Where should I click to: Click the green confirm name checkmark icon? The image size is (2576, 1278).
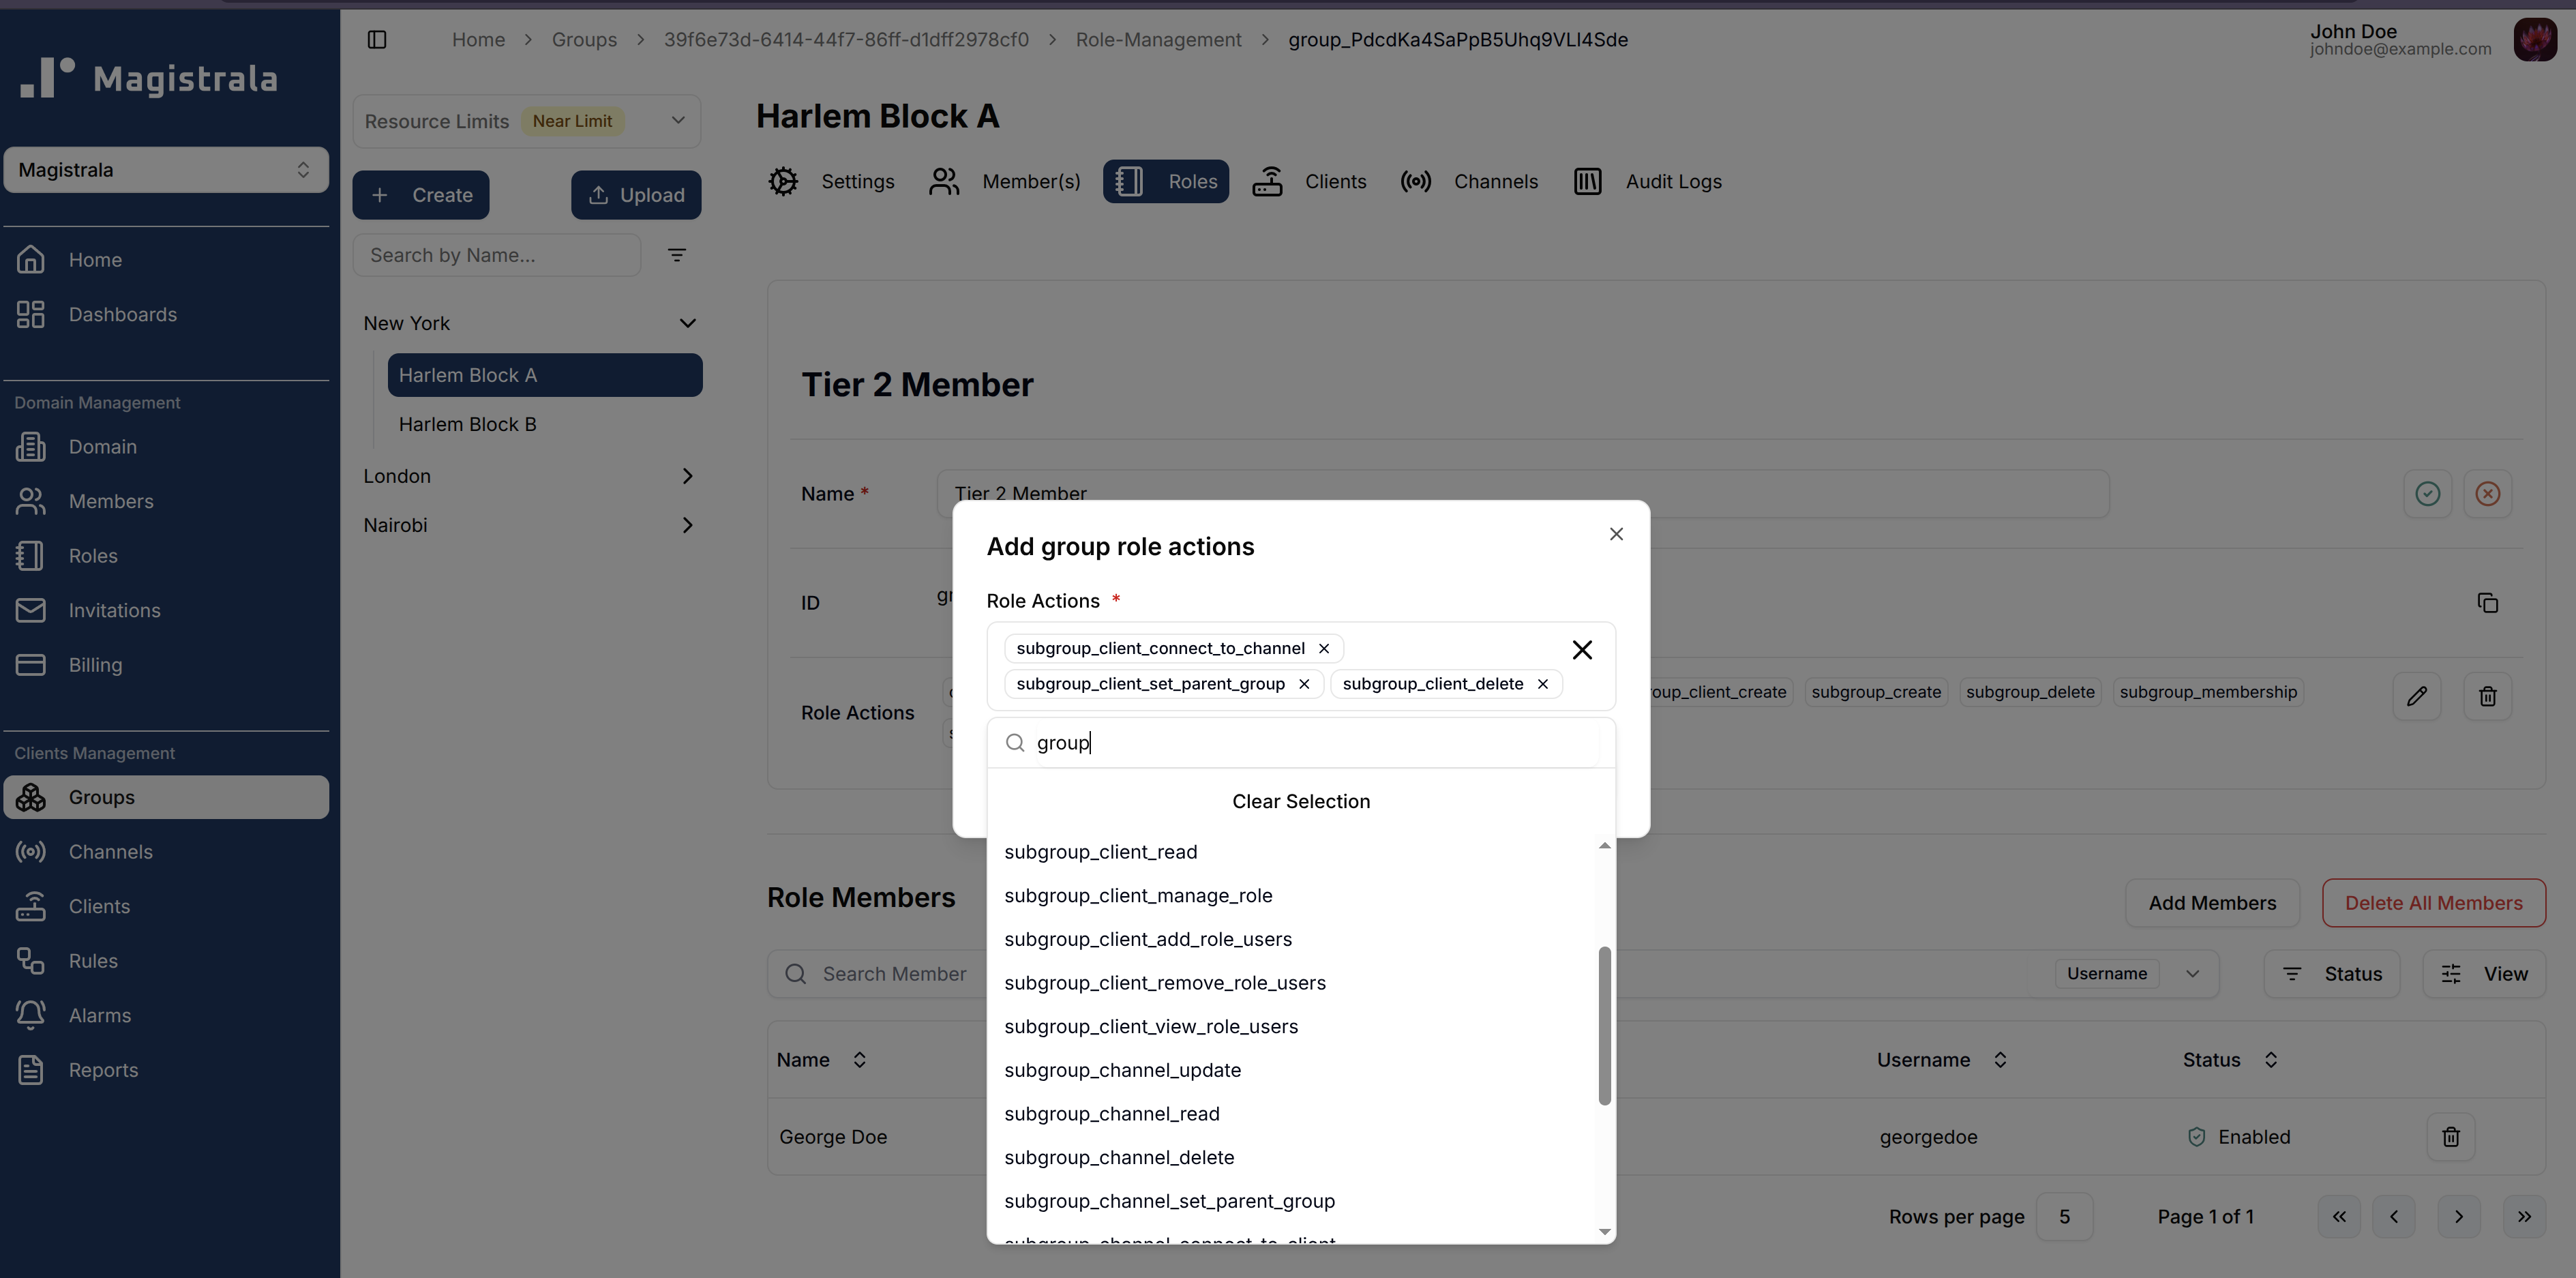[2427, 494]
